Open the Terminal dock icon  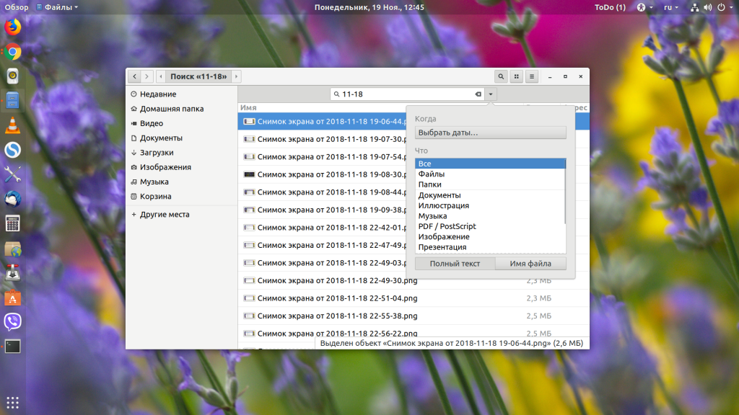tap(13, 347)
